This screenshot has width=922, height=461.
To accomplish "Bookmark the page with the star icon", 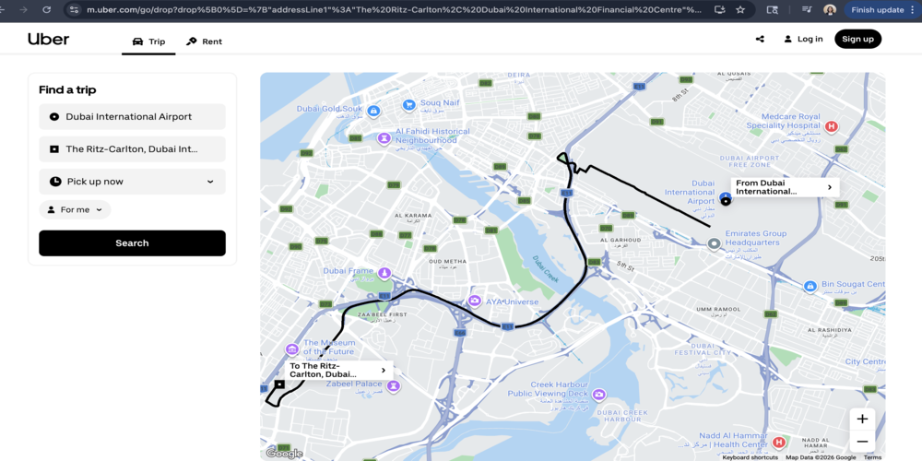I will pyautogui.click(x=740, y=10).
